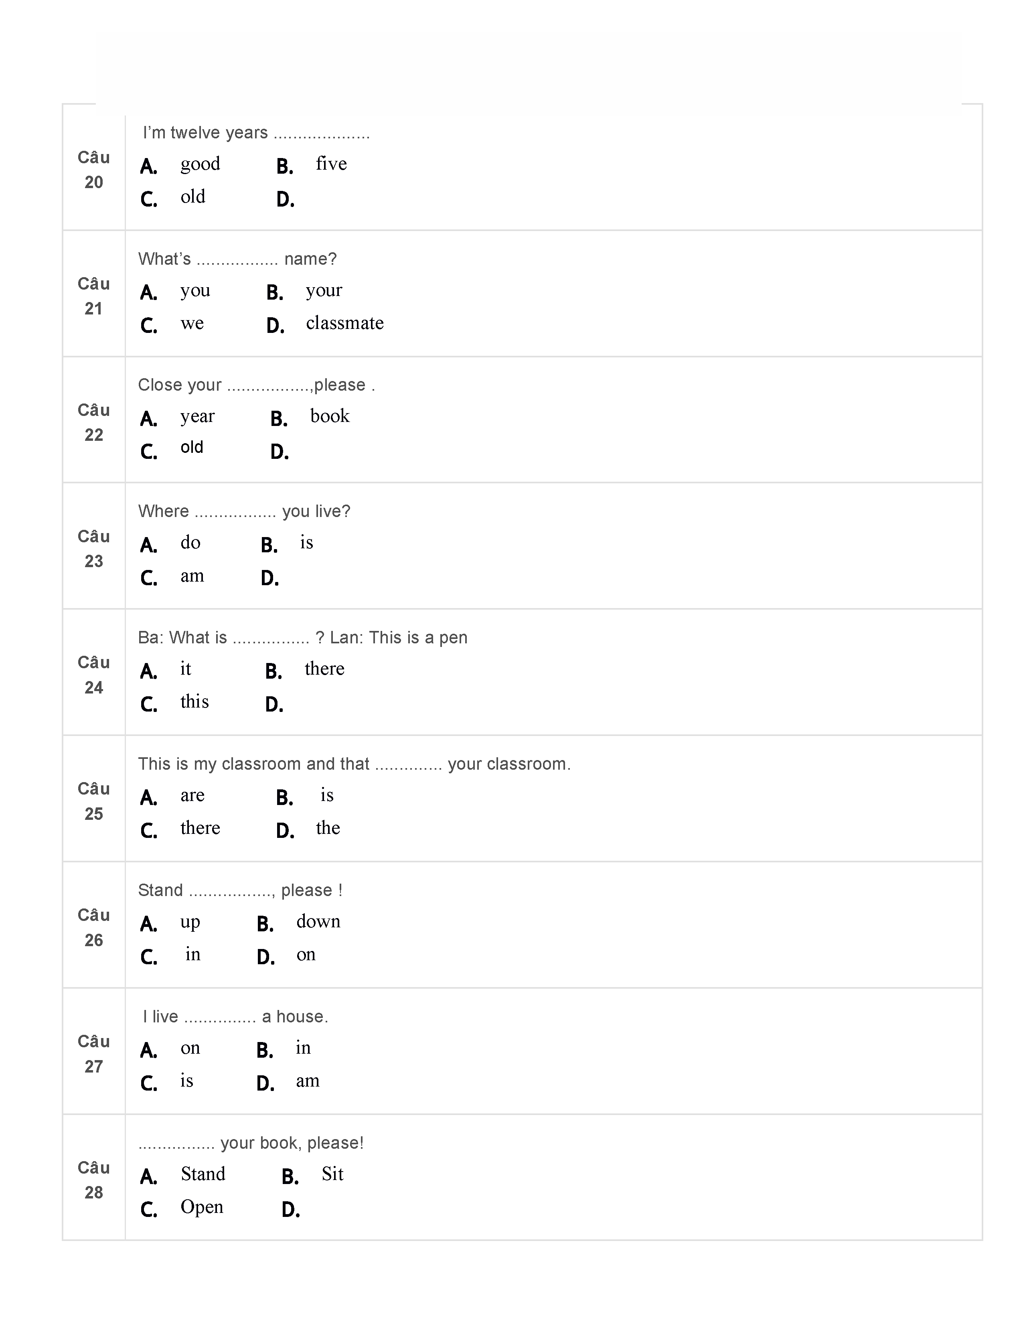Click the text 'Stand ..., please !'
The width and height of the screenshot is (1023, 1322).
tap(240, 890)
